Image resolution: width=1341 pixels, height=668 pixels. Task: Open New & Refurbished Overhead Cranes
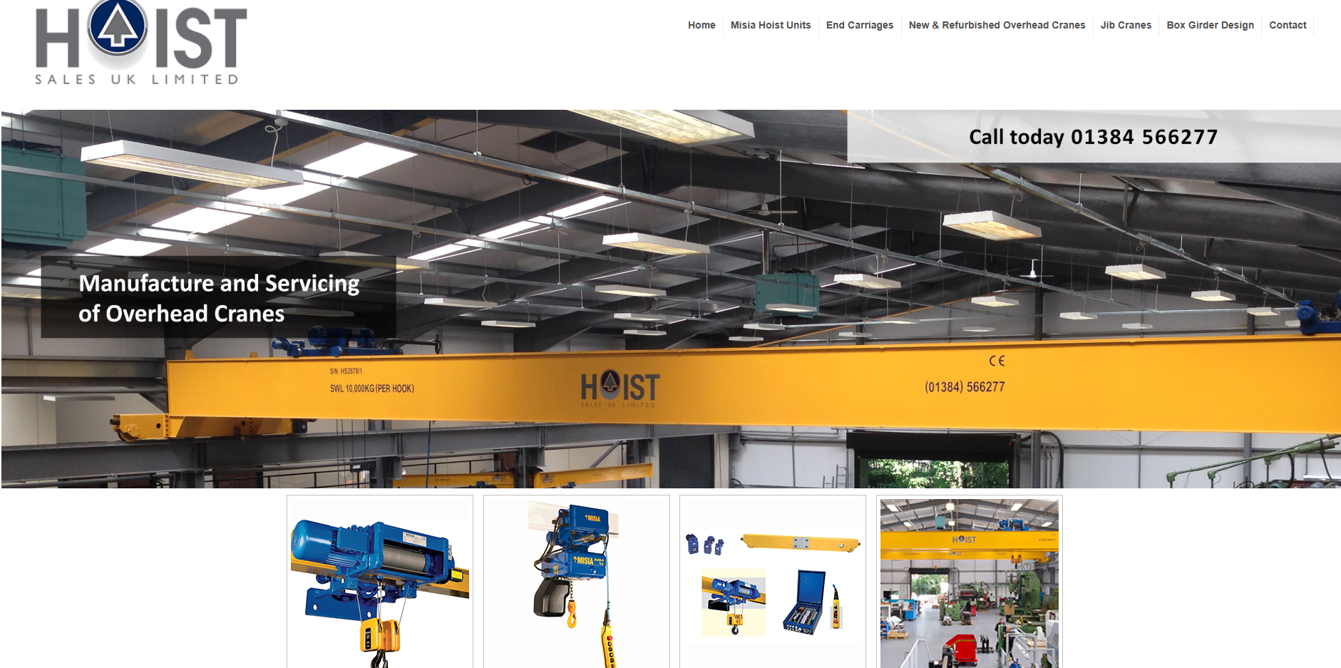996,25
